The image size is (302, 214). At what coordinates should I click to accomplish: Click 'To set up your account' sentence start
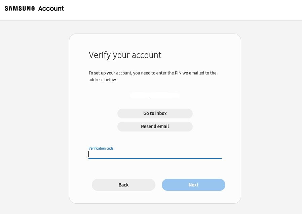point(110,73)
